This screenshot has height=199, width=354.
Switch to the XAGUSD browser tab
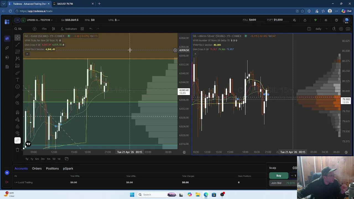(x=73, y=4)
